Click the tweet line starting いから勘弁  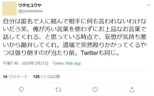tap(75, 45)
